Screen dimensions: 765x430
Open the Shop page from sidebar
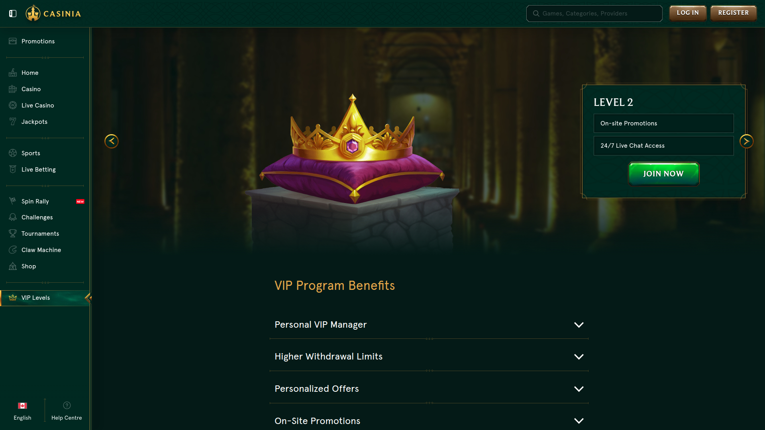coord(13,266)
